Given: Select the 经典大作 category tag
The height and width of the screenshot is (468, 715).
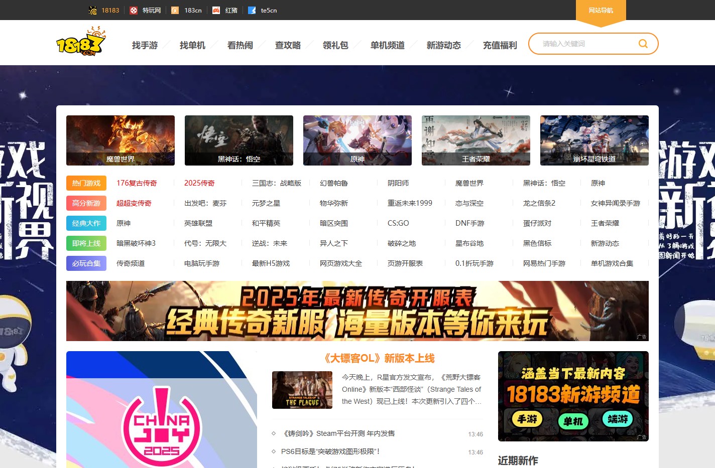Looking at the screenshot, I should tap(86, 223).
